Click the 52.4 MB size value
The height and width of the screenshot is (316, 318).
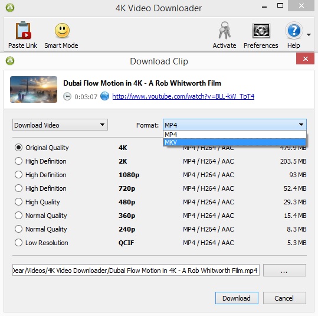tap(295, 188)
